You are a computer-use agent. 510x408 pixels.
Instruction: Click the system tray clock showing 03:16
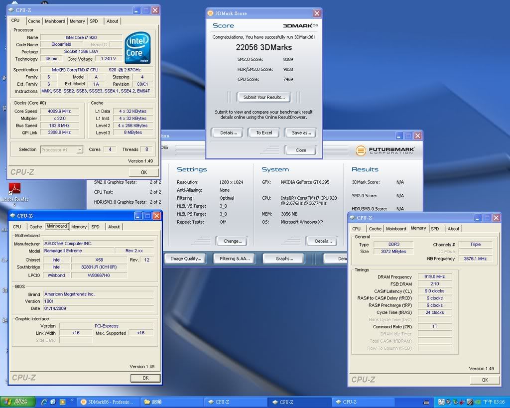point(494,402)
